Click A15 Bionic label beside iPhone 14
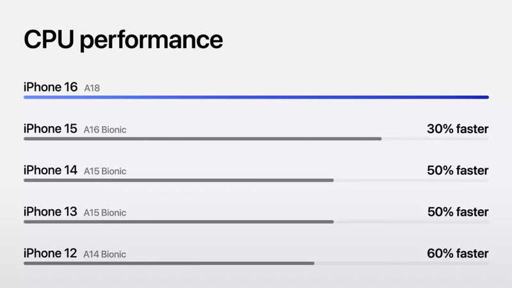The height and width of the screenshot is (288, 512). pos(105,172)
